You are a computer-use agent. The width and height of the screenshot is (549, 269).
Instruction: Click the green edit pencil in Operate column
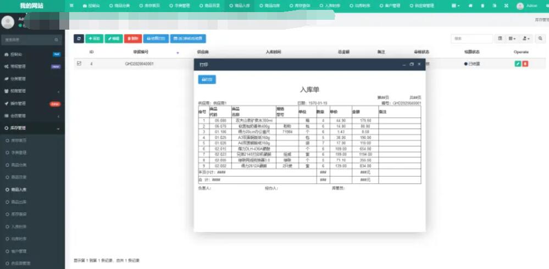(x=518, y=64)
